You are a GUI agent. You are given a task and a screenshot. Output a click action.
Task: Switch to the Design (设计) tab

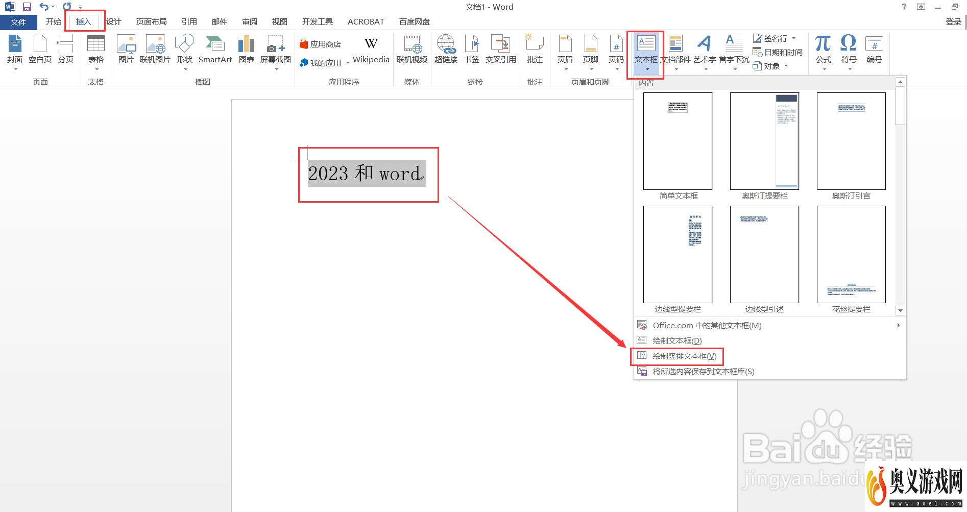tap(114, 21)
